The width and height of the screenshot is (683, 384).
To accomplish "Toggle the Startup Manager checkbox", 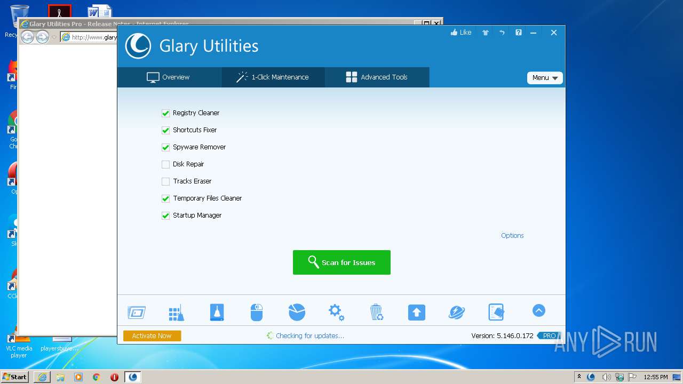I will 165,215.
